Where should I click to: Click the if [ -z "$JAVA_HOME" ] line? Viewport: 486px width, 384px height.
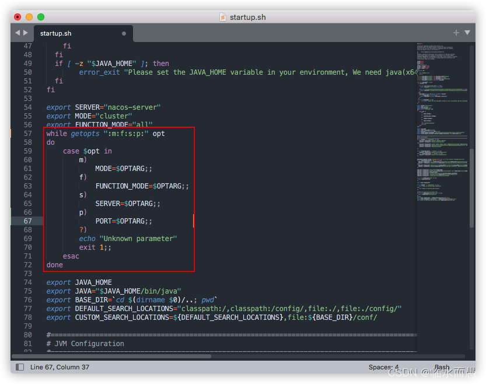[112, 64]
